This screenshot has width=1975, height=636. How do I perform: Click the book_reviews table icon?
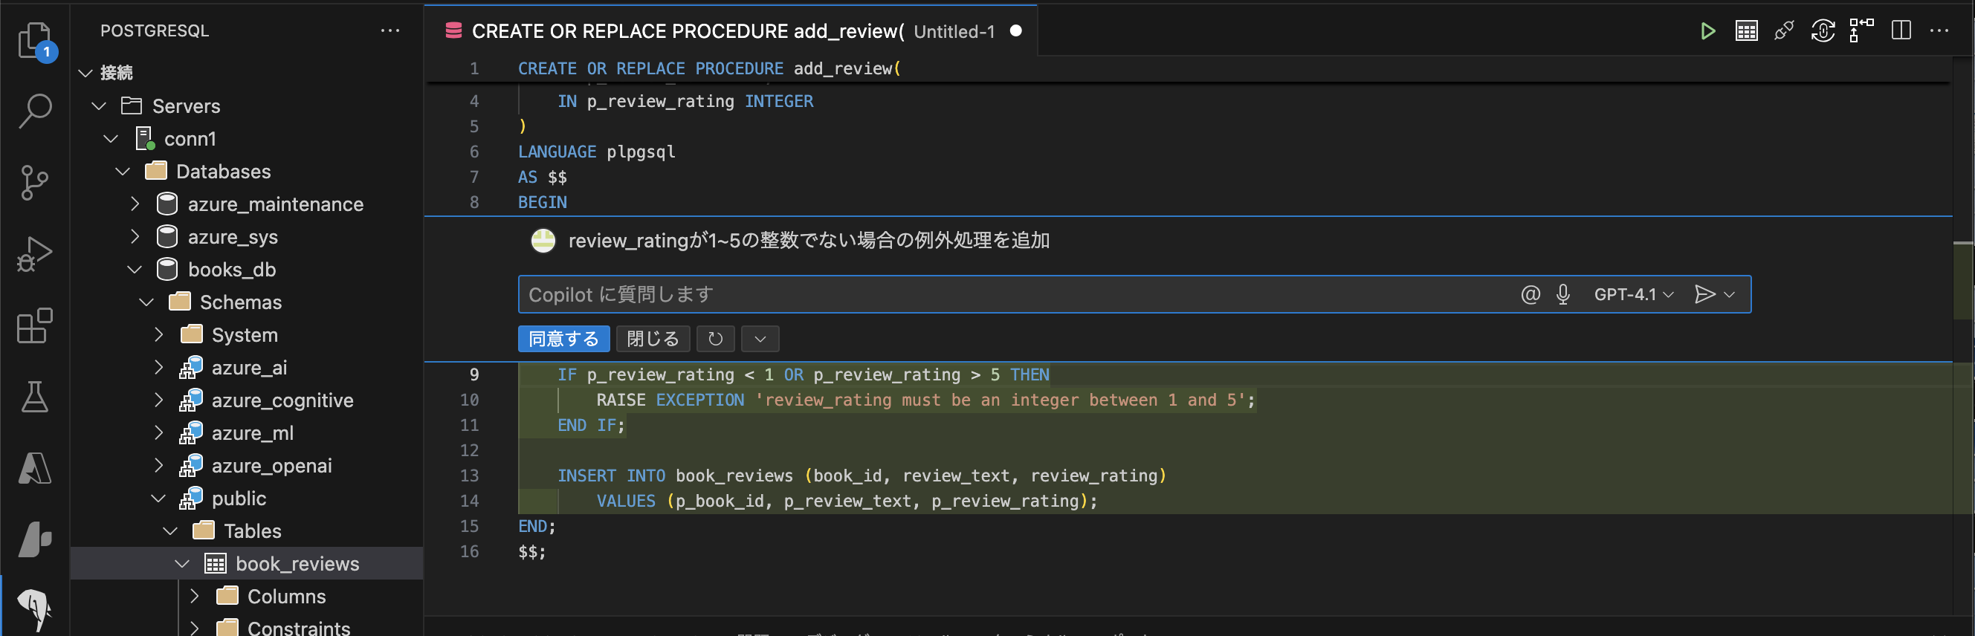(216, 563)
